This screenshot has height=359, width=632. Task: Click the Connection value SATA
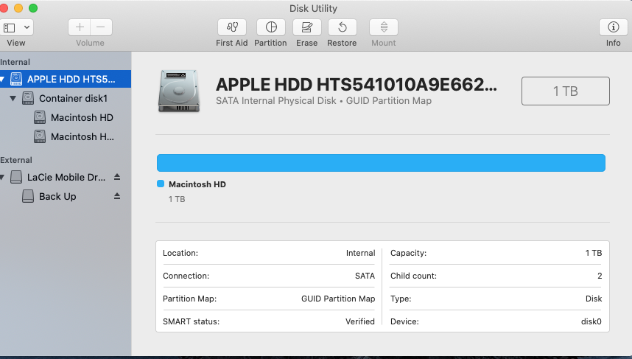(365, 276)
